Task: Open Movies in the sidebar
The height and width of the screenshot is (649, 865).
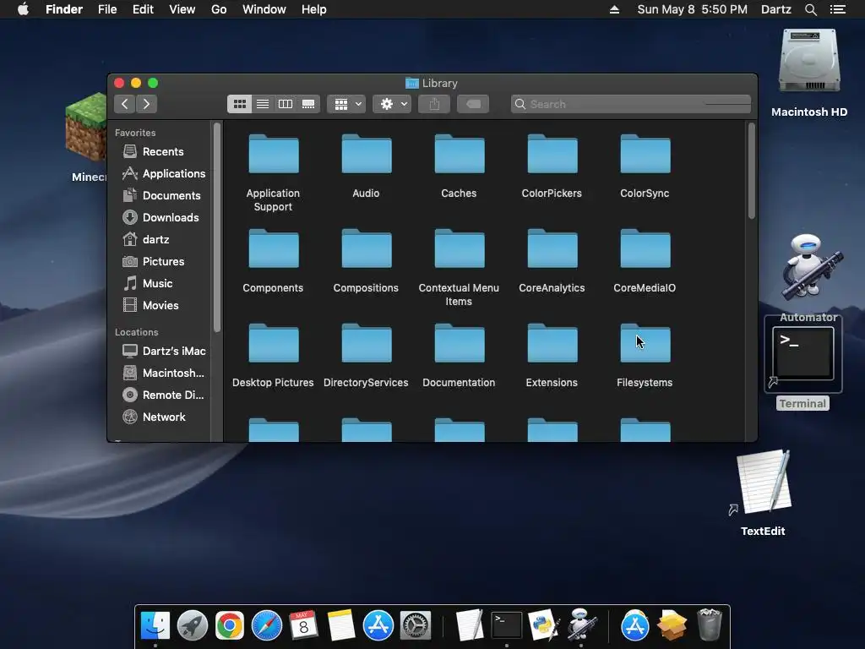Action: (x=150, y=305)
